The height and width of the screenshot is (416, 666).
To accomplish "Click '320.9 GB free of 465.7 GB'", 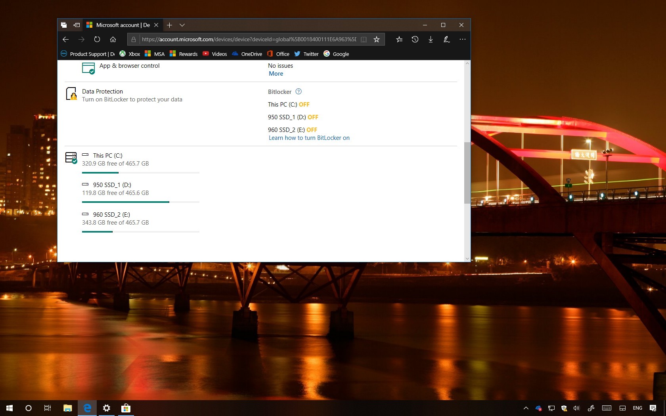I will tap(115, 164).
